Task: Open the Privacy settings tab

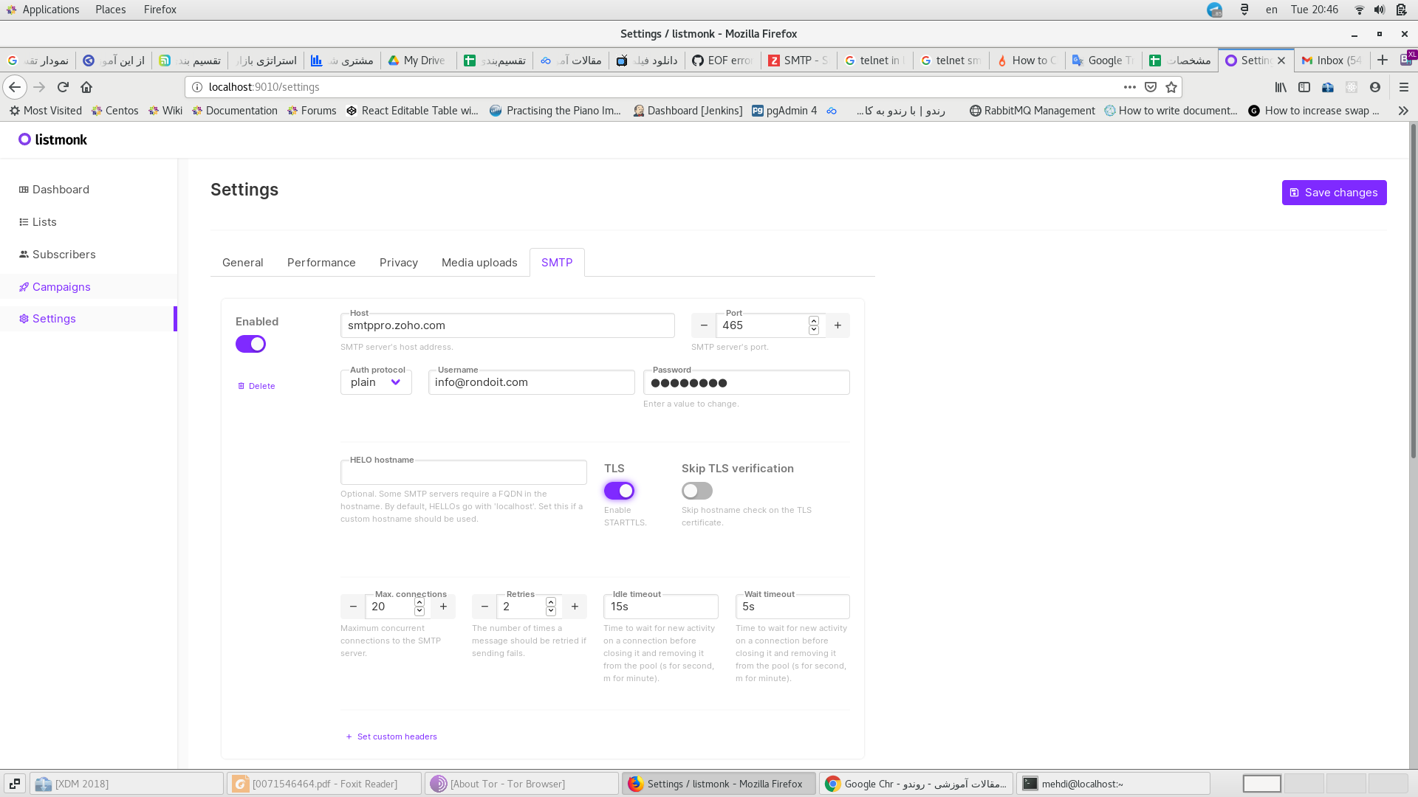Action: (398, 262)
